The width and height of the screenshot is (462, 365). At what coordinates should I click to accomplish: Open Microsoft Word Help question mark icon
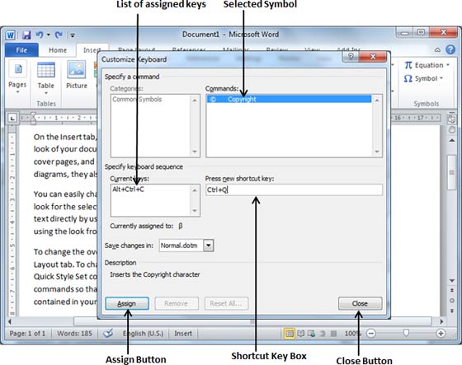[450, 49]
